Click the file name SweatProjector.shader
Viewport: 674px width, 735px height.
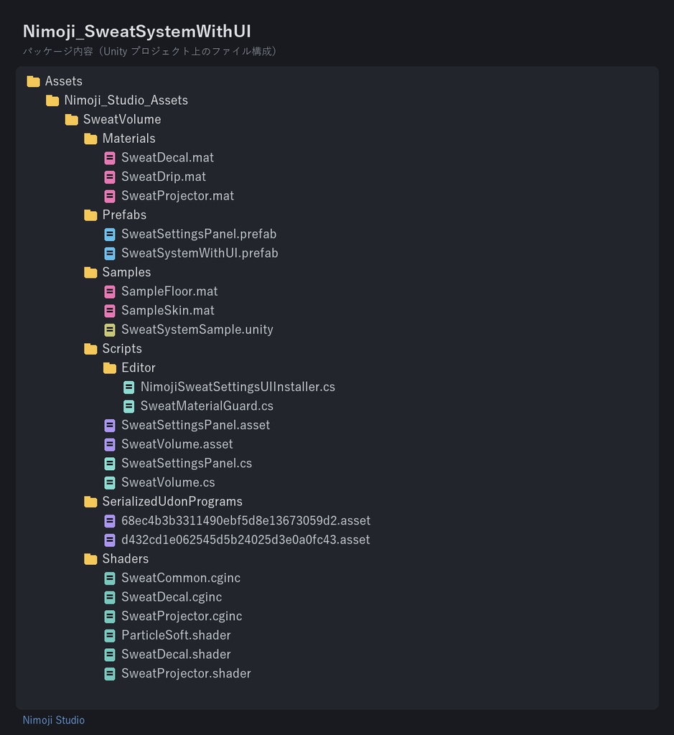coord(186,673)
